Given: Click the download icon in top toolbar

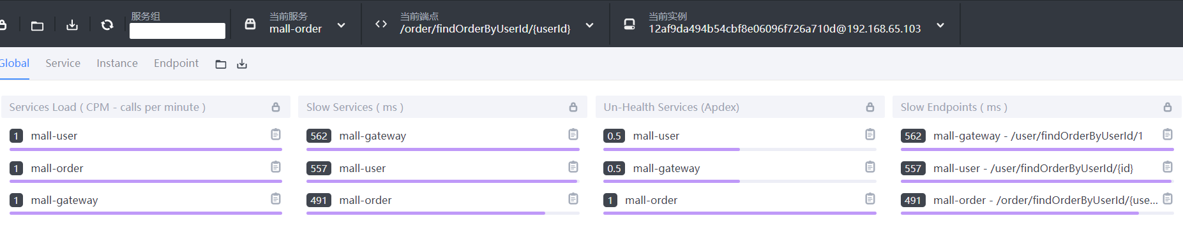Looking at the screenshot, I should (x=72, y=25).
